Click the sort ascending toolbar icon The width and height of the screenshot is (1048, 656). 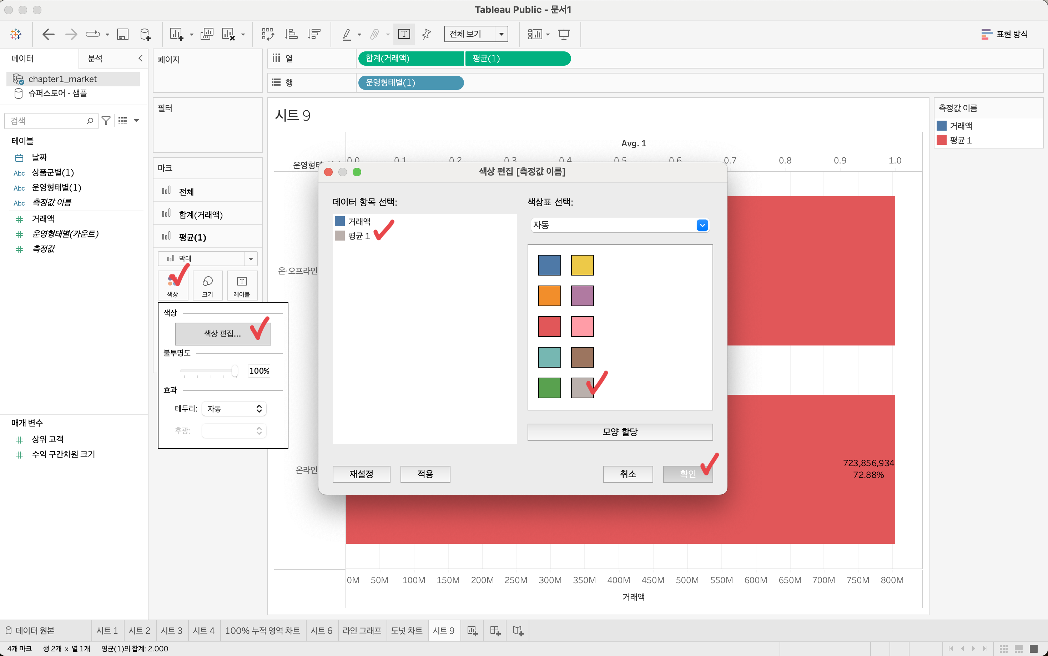click(291, 34)
